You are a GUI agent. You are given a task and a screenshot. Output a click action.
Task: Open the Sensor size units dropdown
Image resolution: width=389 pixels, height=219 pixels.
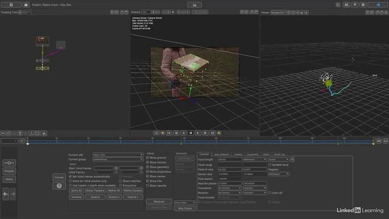pyautogui.click(x=279, y=174)
